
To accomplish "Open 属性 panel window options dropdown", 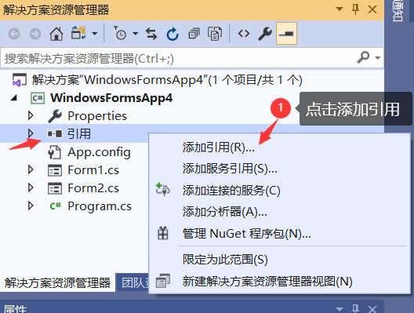I will tap(340, 308).
